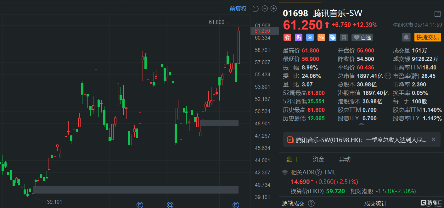Click the 每手 value 100股
Screen dimensions: 444x208
(419, 101)
